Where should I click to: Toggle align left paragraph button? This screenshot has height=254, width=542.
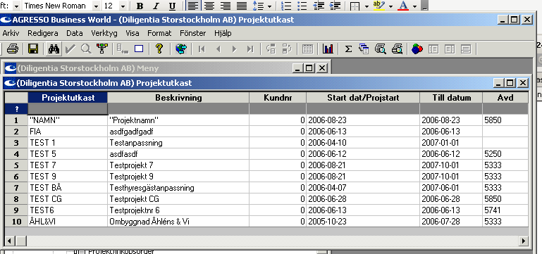click(193, 6)
